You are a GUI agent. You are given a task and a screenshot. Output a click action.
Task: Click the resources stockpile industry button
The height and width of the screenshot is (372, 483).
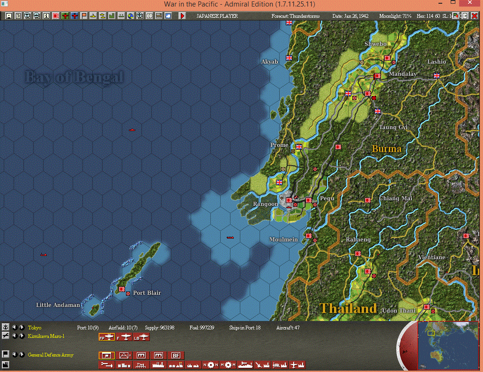[124, 365]
